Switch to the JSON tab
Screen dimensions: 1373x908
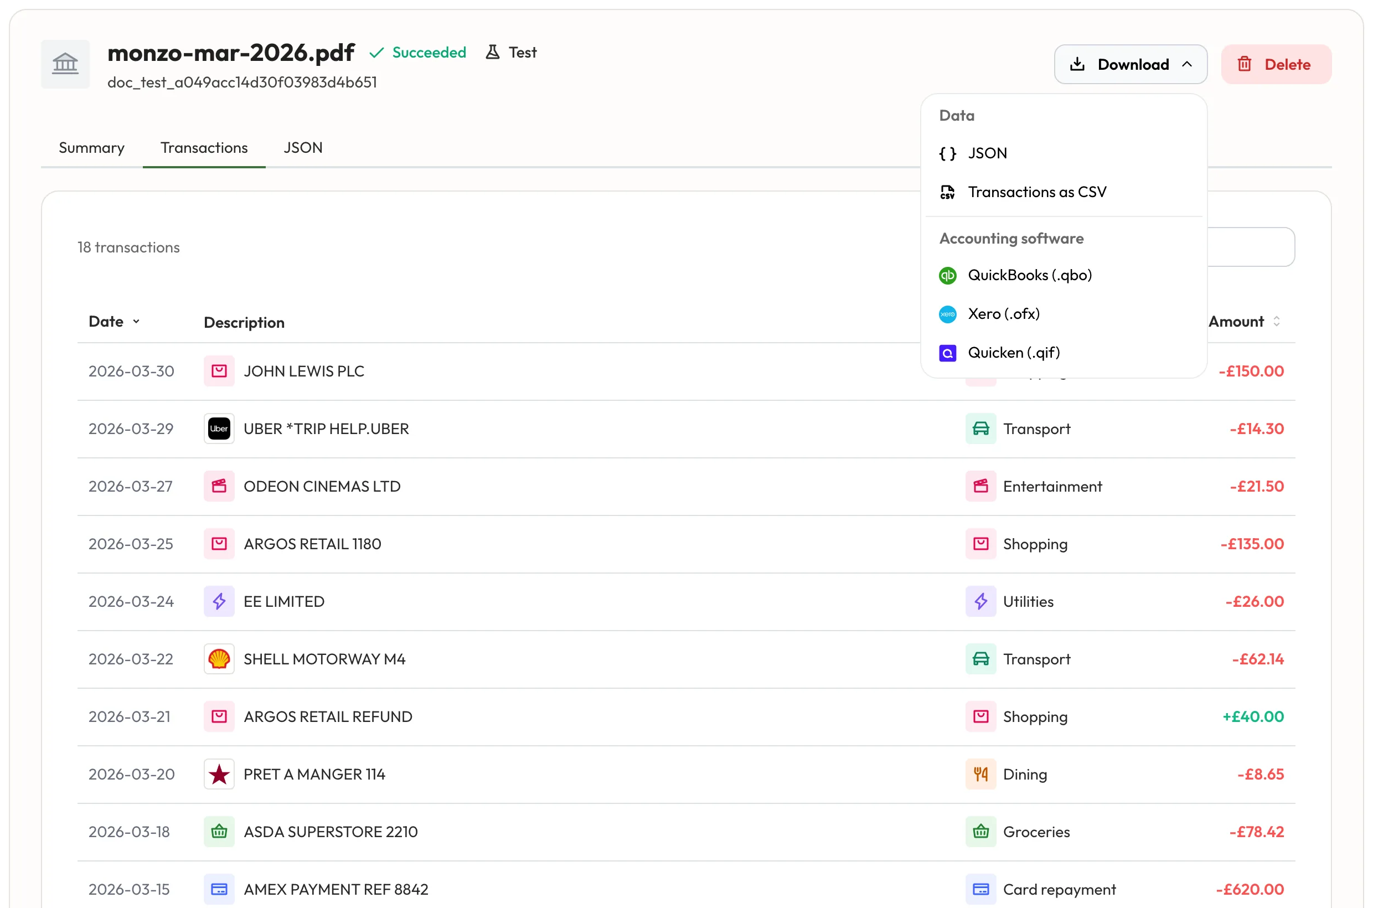pos(303,148)
